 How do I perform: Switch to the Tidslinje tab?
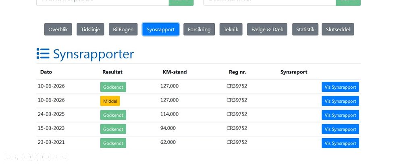tap(90, 29)
